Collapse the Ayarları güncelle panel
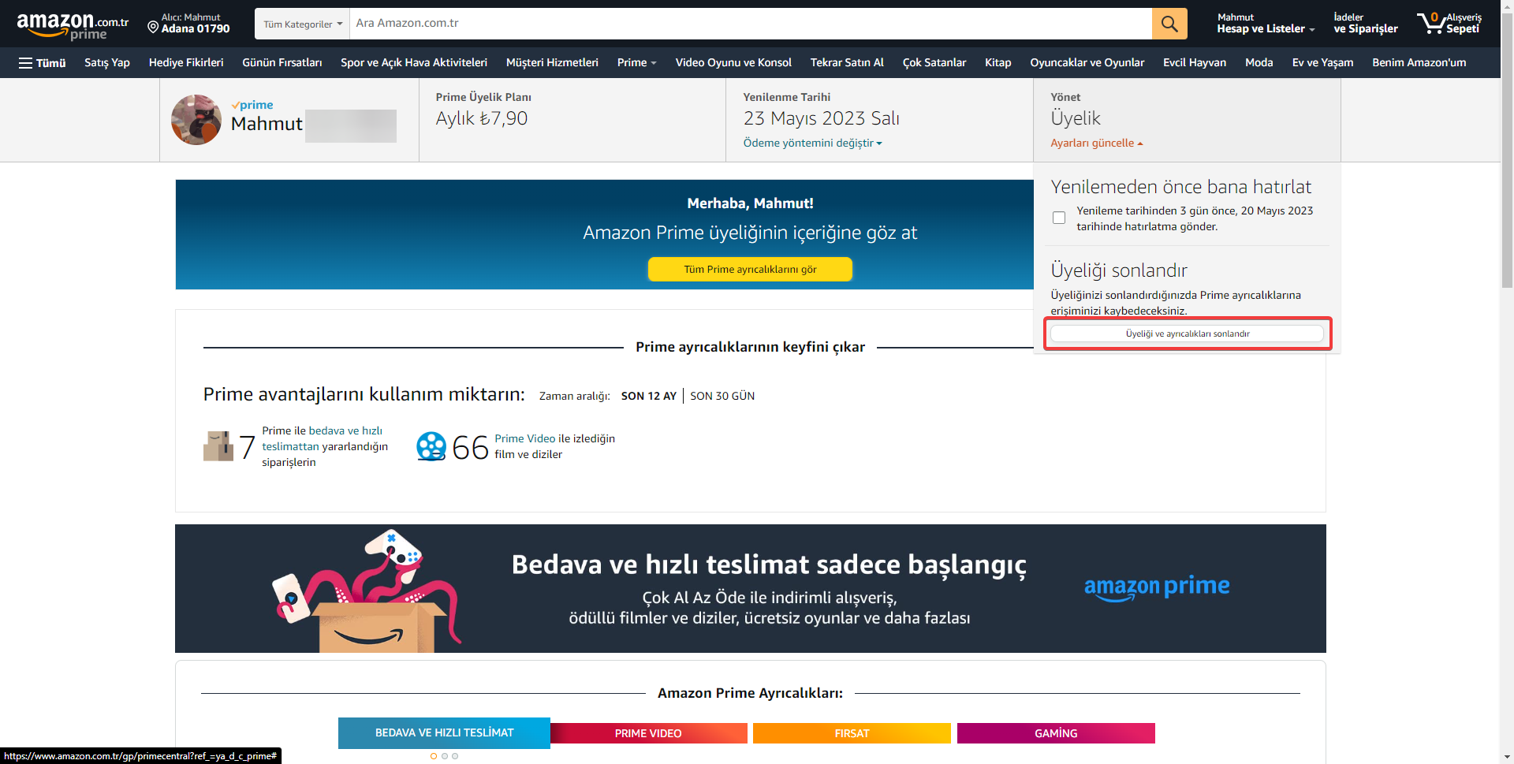 click(1096, 143)
